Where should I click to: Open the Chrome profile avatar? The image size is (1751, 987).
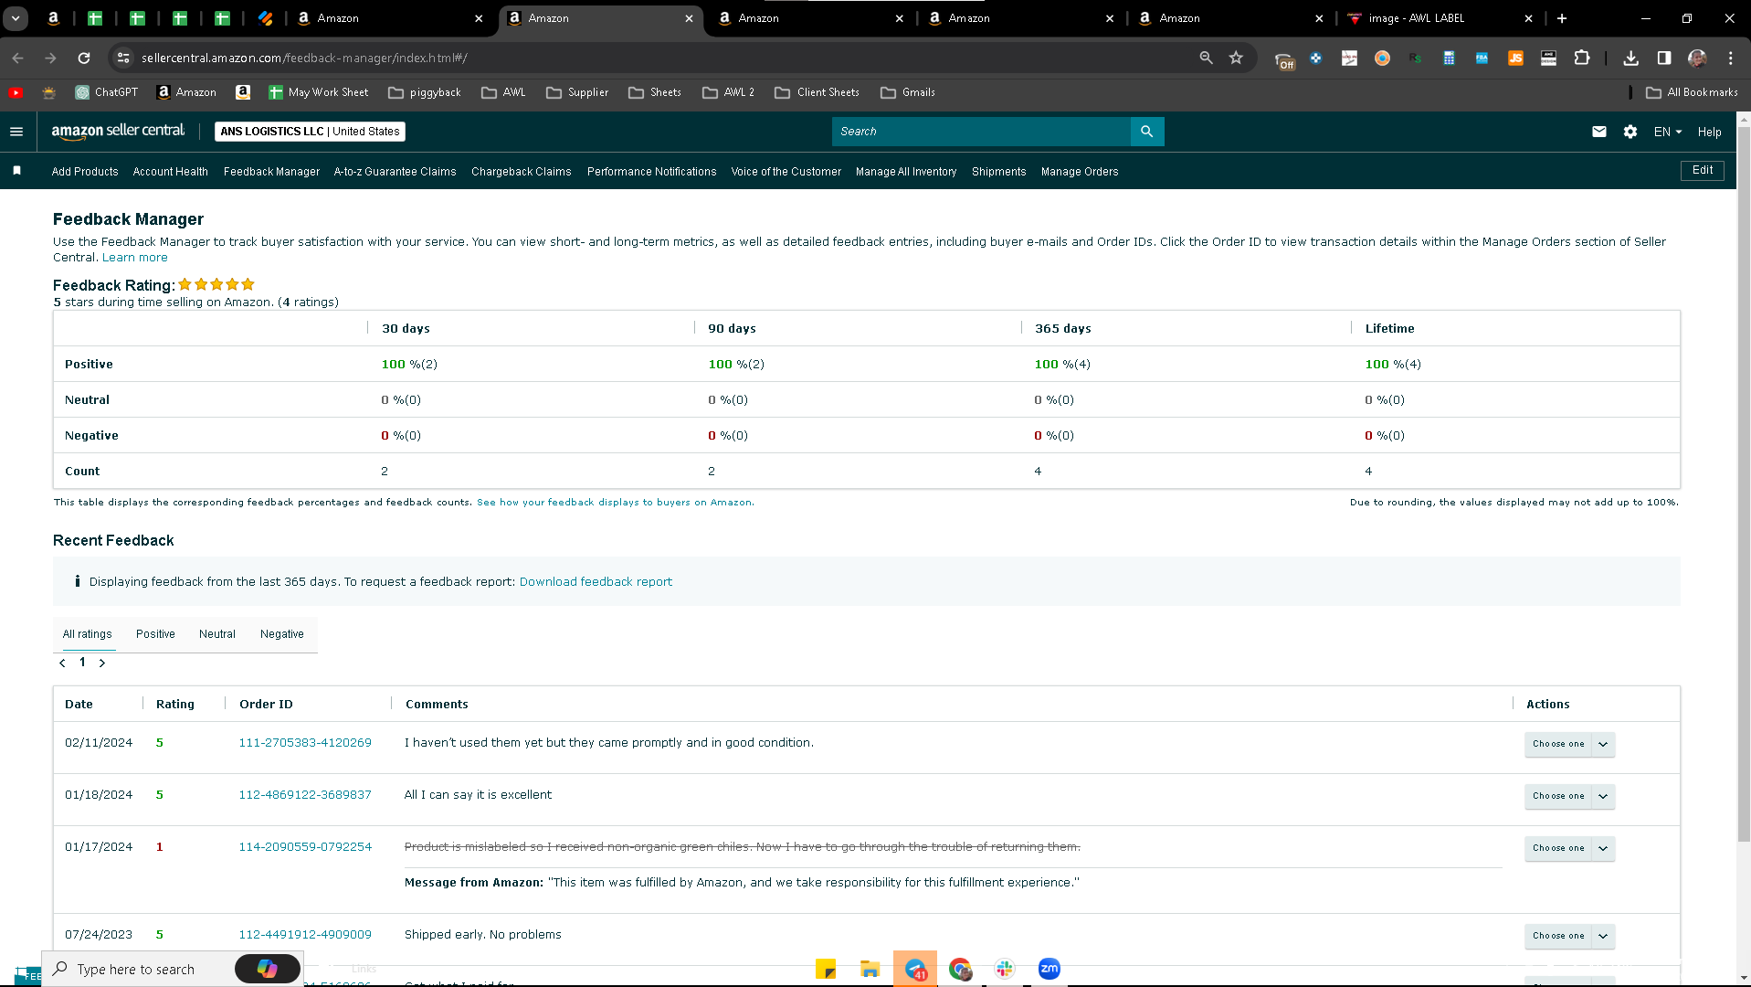click(1697, 58)
